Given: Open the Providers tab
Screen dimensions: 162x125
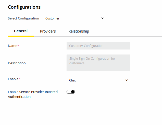Looking at the screenshot, I should [48, 31].
